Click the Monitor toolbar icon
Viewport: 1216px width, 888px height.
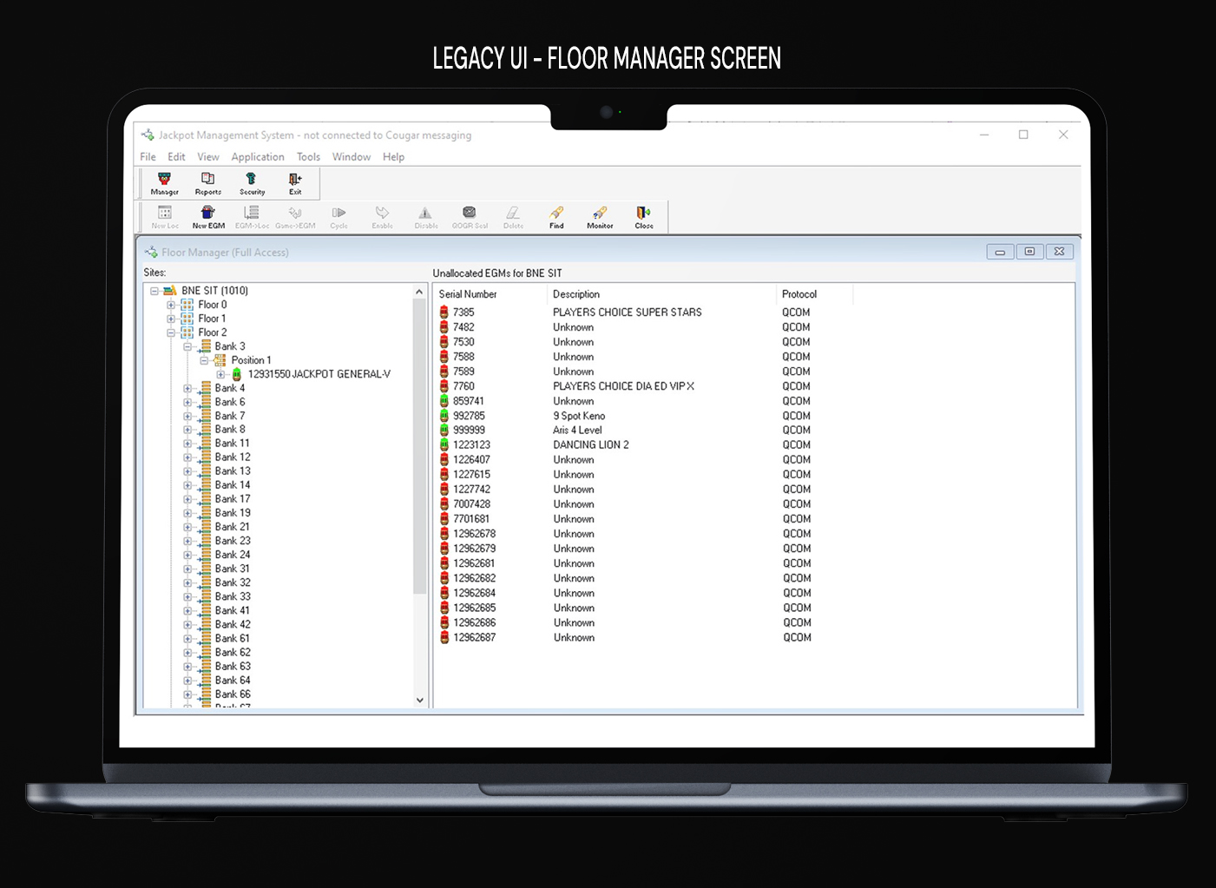[x=600, y=217]
